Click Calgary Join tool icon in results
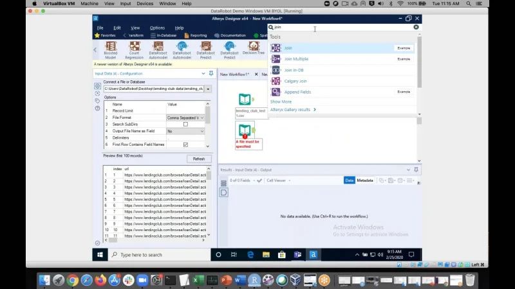This screenshot has height=289, width=515. pos(276,81)
